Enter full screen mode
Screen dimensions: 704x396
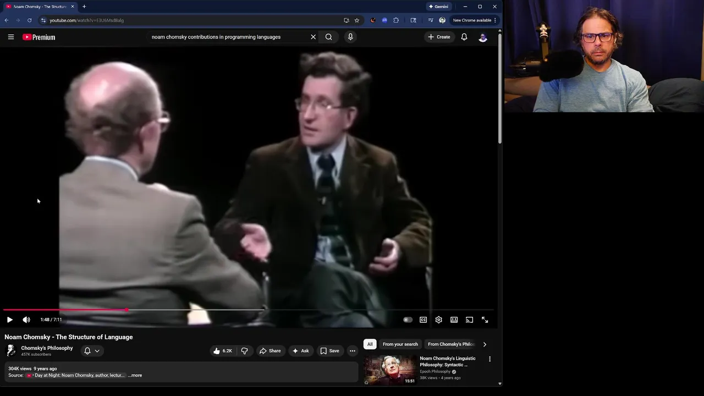coord(485,320)
